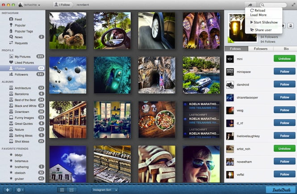Open the Feed camera icon in sidebar
The height and width of the screenshot is (194, 297).
click(x=11, y=20)
